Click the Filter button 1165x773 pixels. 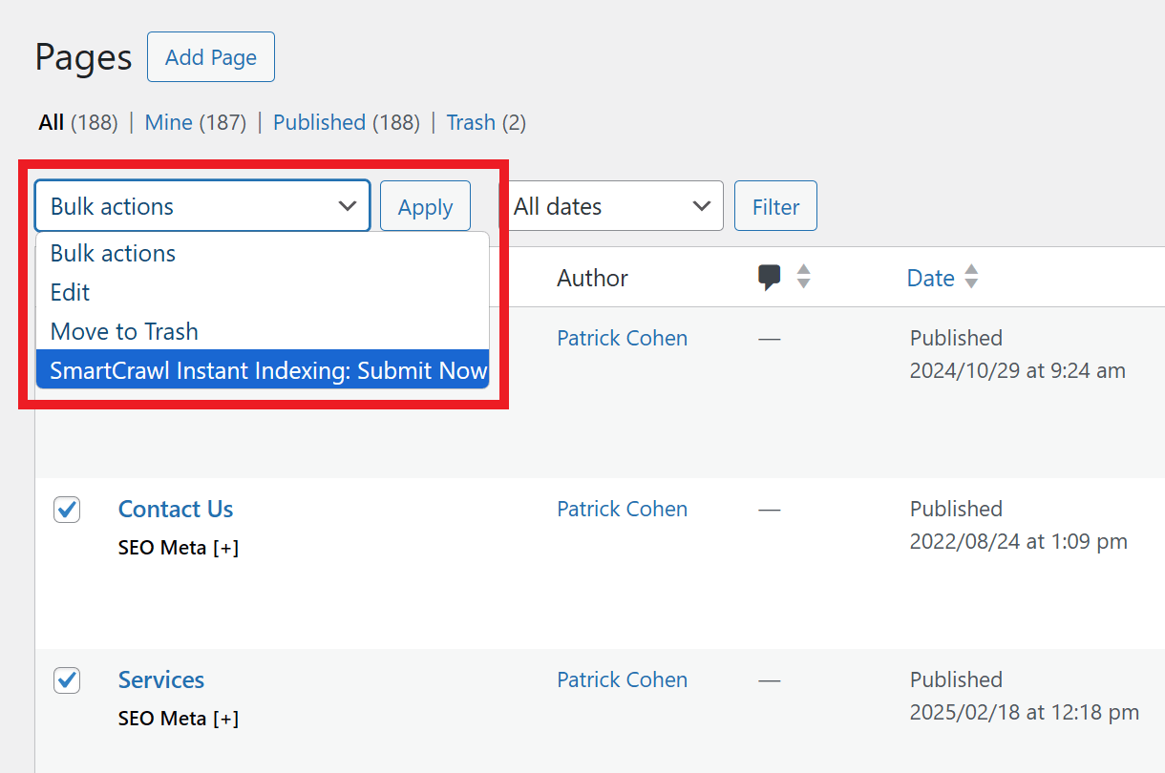pos(775,206)
